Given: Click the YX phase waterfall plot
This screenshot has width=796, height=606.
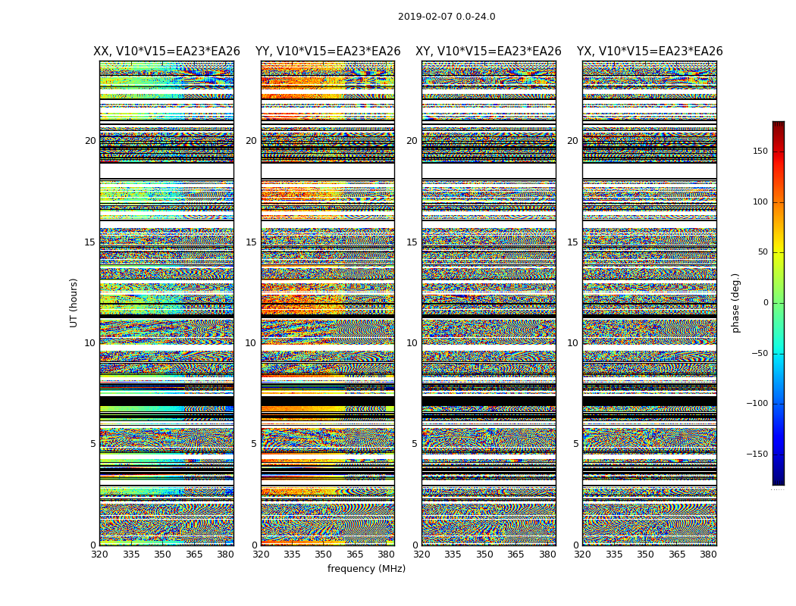Looking at the screenshot, I should coord(650,303).
